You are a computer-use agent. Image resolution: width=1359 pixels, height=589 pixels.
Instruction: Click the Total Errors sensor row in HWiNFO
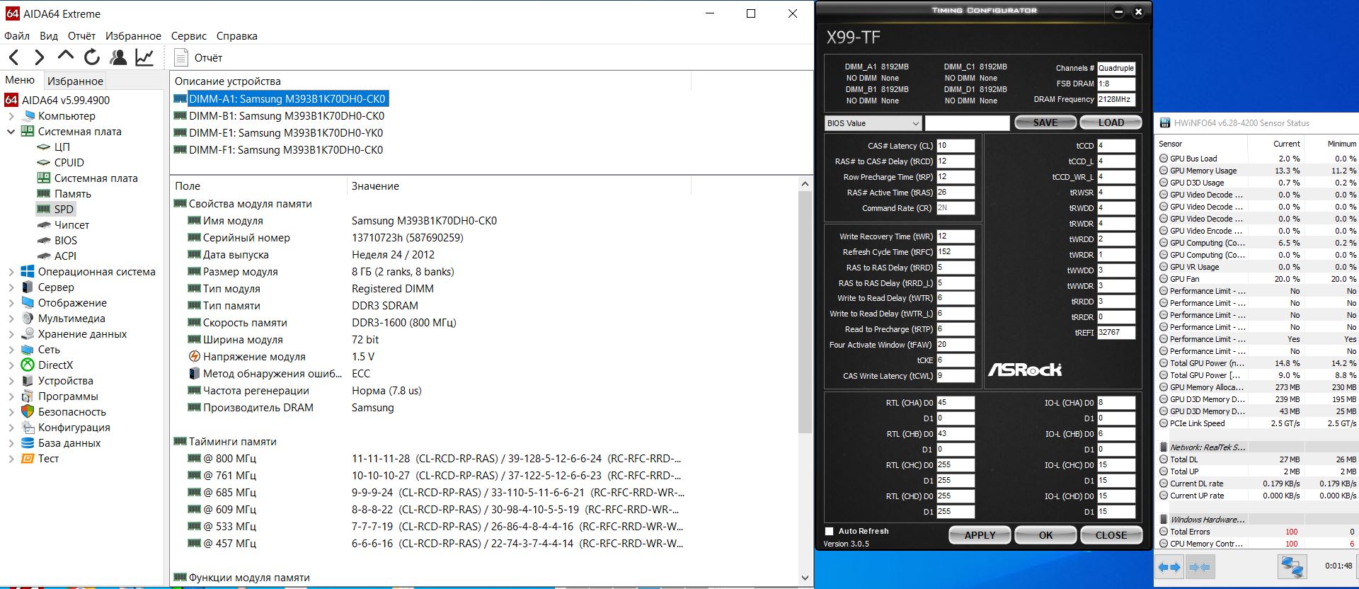click(1257, 532)
